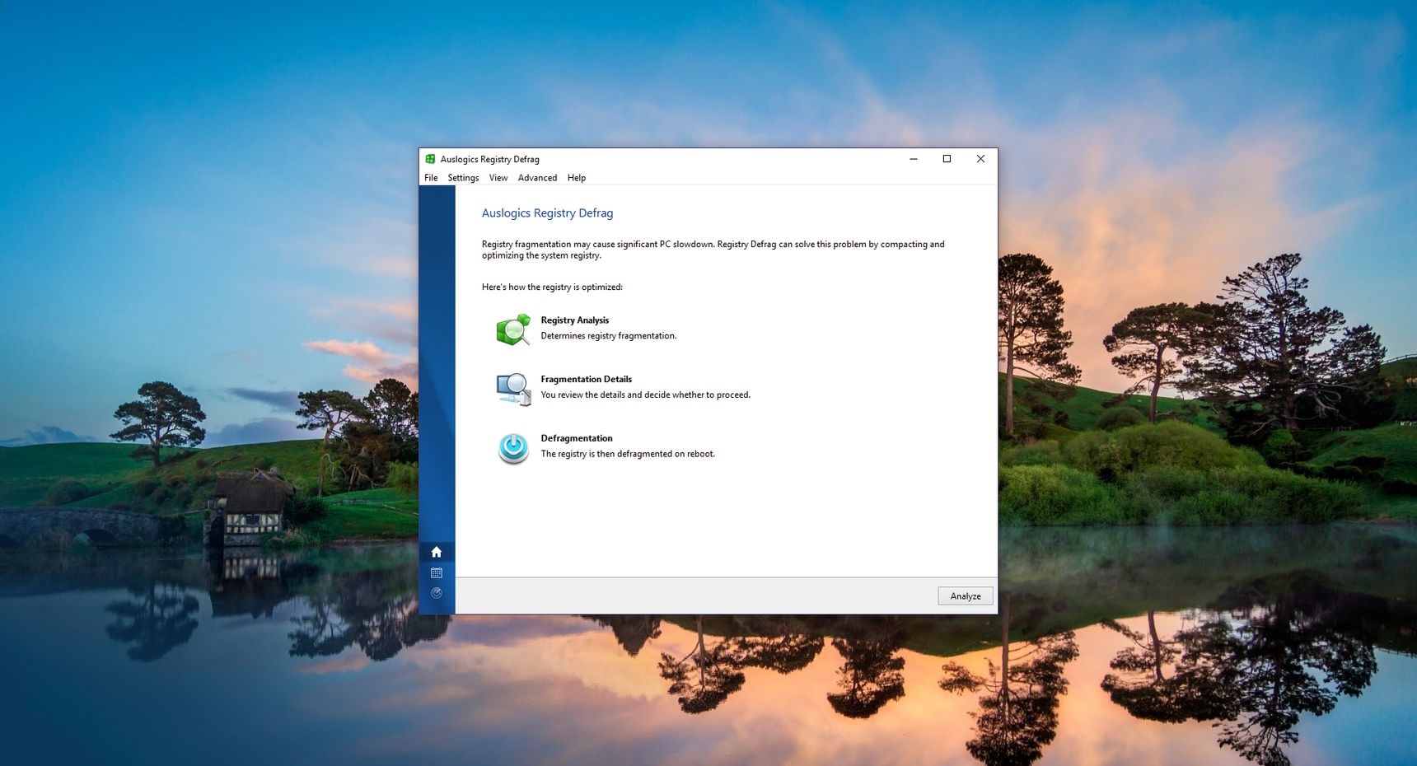Viewport: 1417px width, 766px height.
Task: Minimize the Auslogics Registry Defrag window
Action: click(x=914, y=159)
